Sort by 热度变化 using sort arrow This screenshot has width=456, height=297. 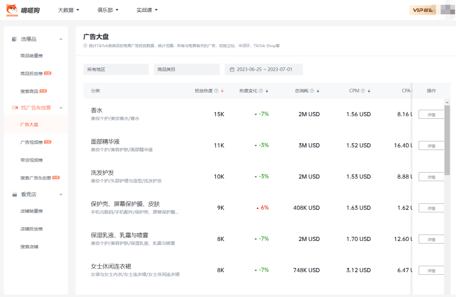pos(267,91)
